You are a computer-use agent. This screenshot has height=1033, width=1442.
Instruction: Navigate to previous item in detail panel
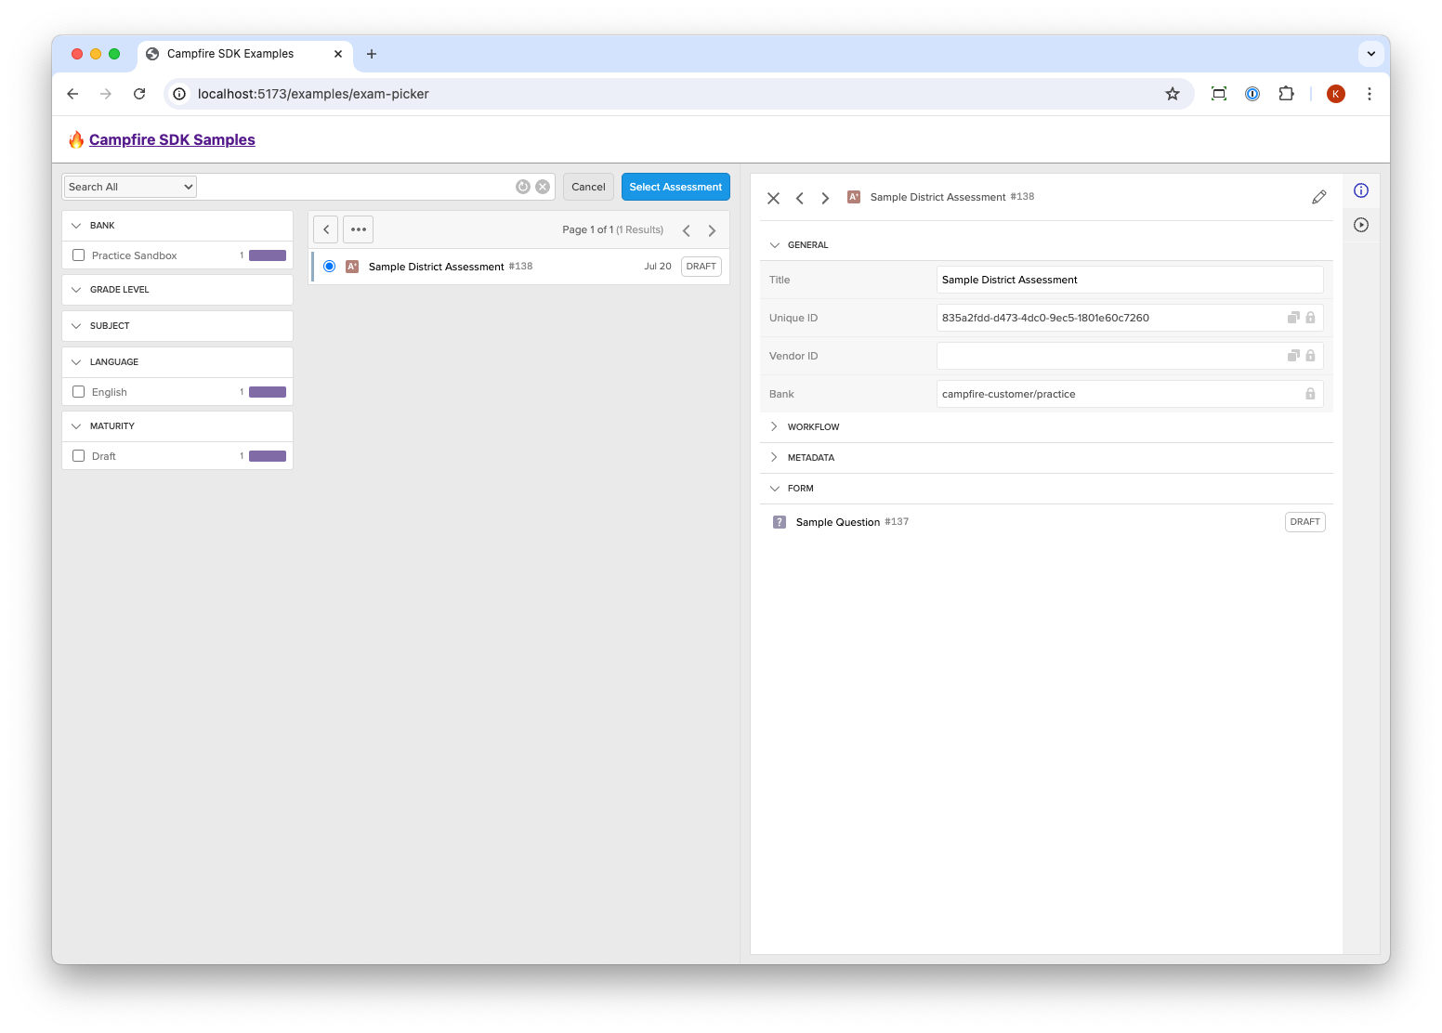point(799,198)
